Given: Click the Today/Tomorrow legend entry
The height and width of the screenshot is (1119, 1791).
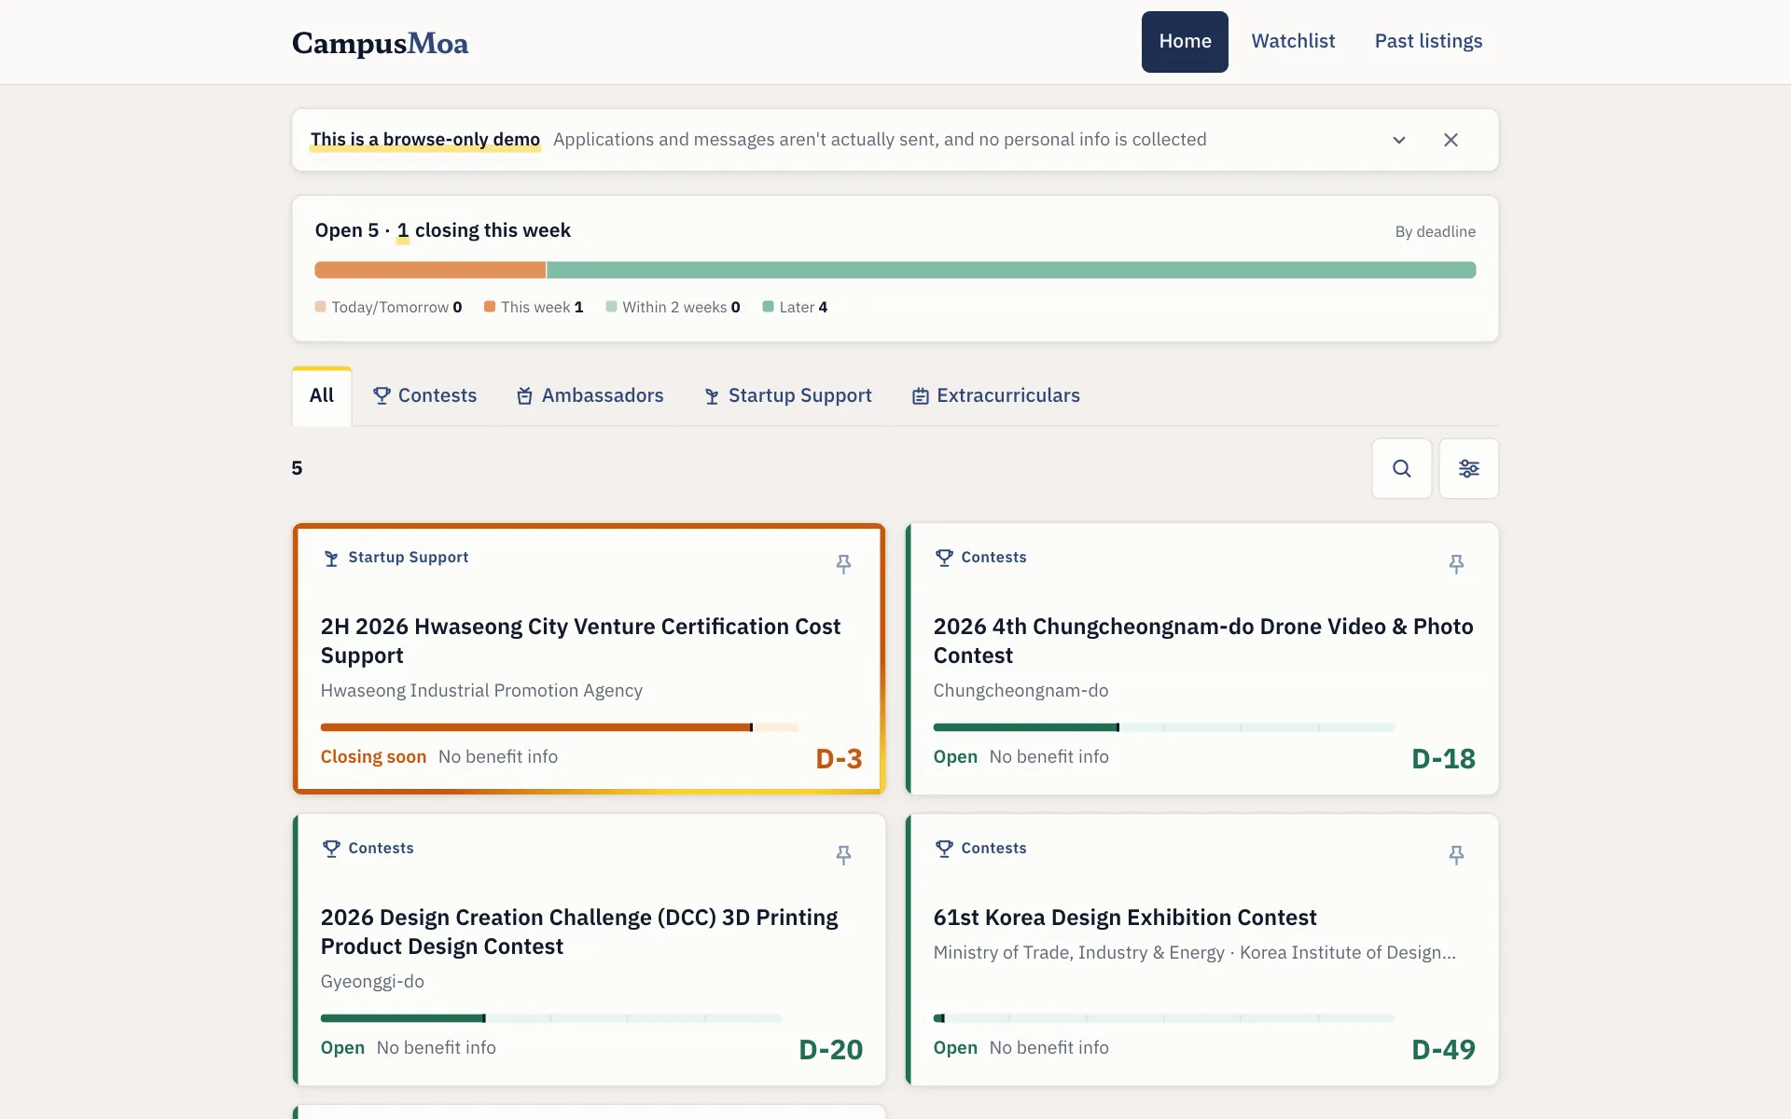Looking at the screenshot, I should tap(389, 307).
